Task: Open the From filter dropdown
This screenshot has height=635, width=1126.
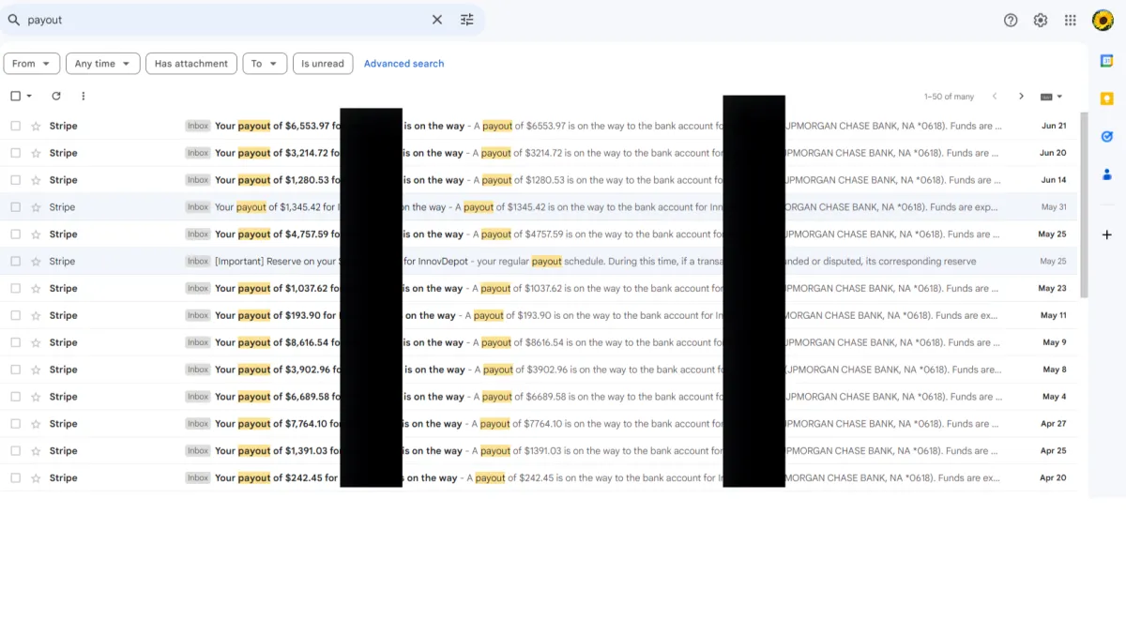Action: click(32, 64)
